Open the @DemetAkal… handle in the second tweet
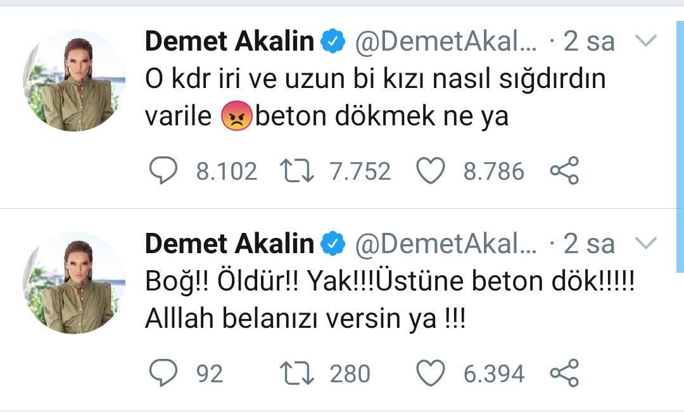Image resolution: width=684 pixels, height=412 pixels. pos(446,244)
